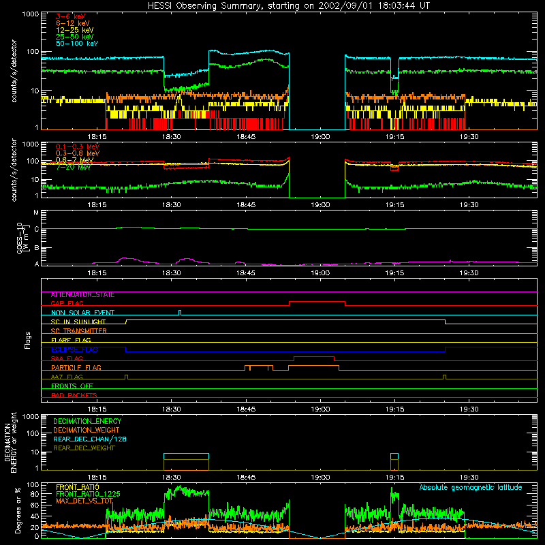
Task: Select the DECIMATION_ENERGY legend label
Action: pos(87,421)
